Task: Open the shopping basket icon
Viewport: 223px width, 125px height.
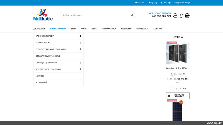Action: [x=187, y=16]
